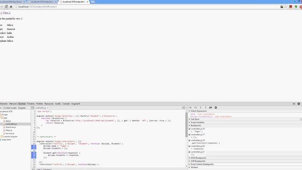Open directives.js in the file tree

click(x=10, y=127)
